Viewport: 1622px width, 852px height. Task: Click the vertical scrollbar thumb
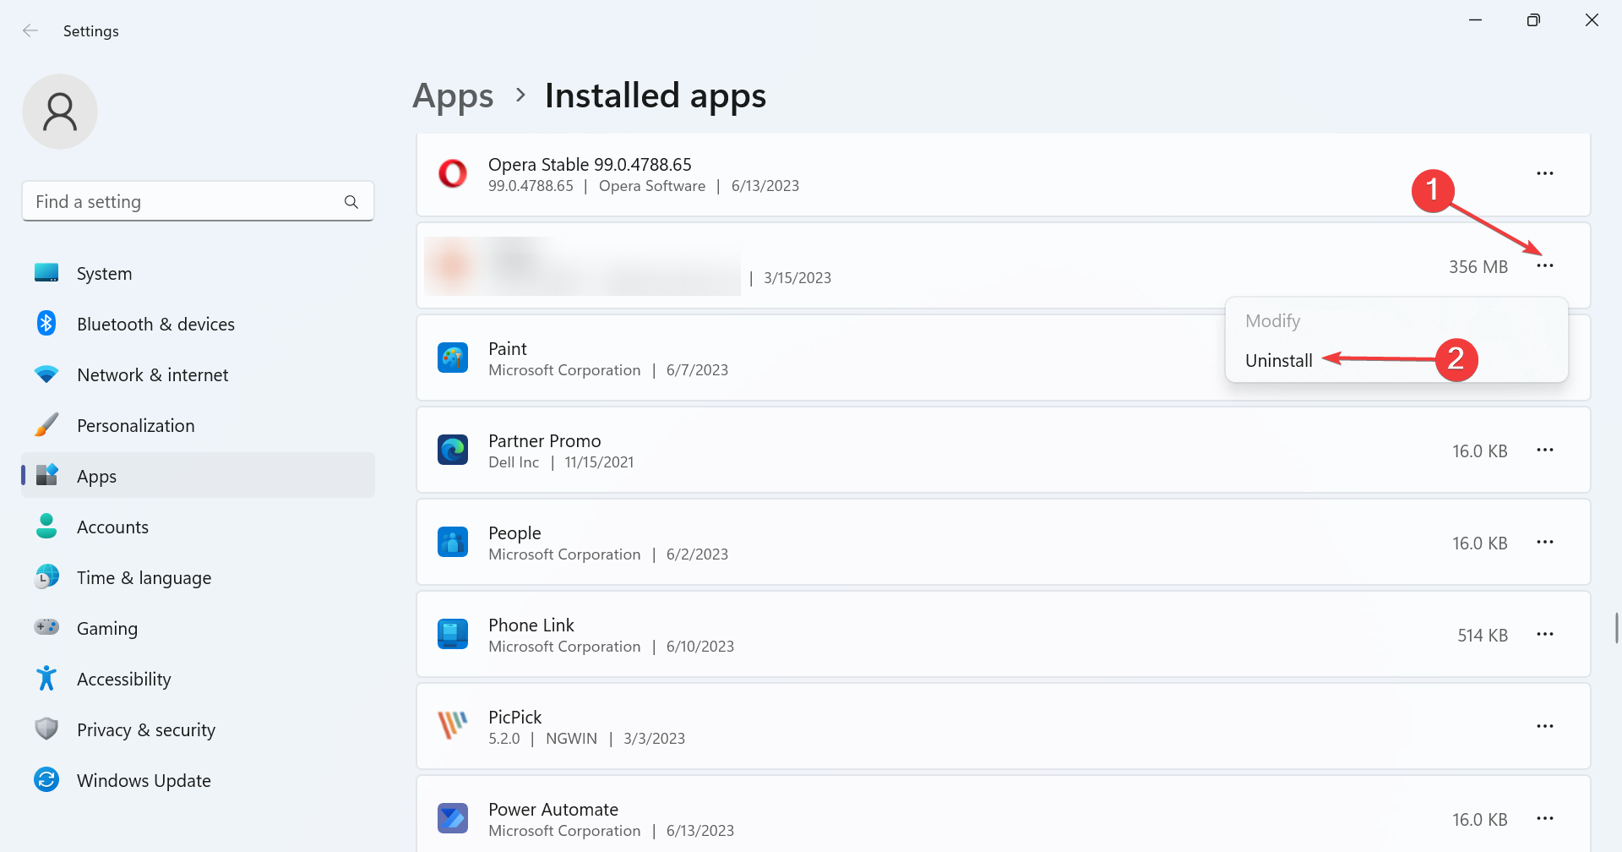click(x=1616, y=628)
